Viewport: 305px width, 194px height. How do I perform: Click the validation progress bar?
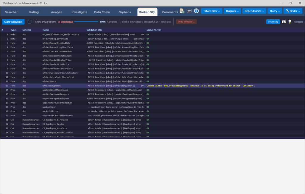click(86, 22)
